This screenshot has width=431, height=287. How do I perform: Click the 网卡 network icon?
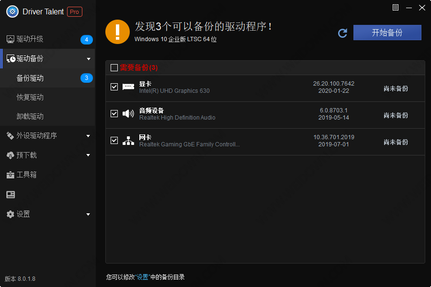(x=128, y=141)
